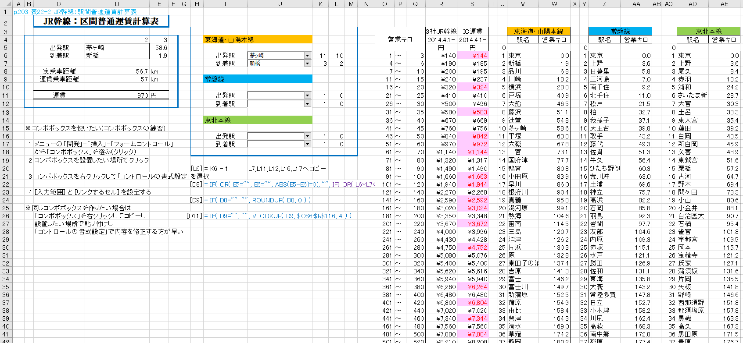Select linked cell value 11 next to 茅ヶ崎 combo

321,56
